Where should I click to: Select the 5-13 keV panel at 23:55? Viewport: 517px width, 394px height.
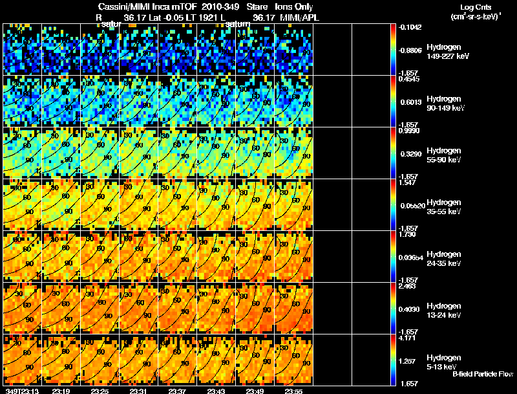(x=293, y=360)
